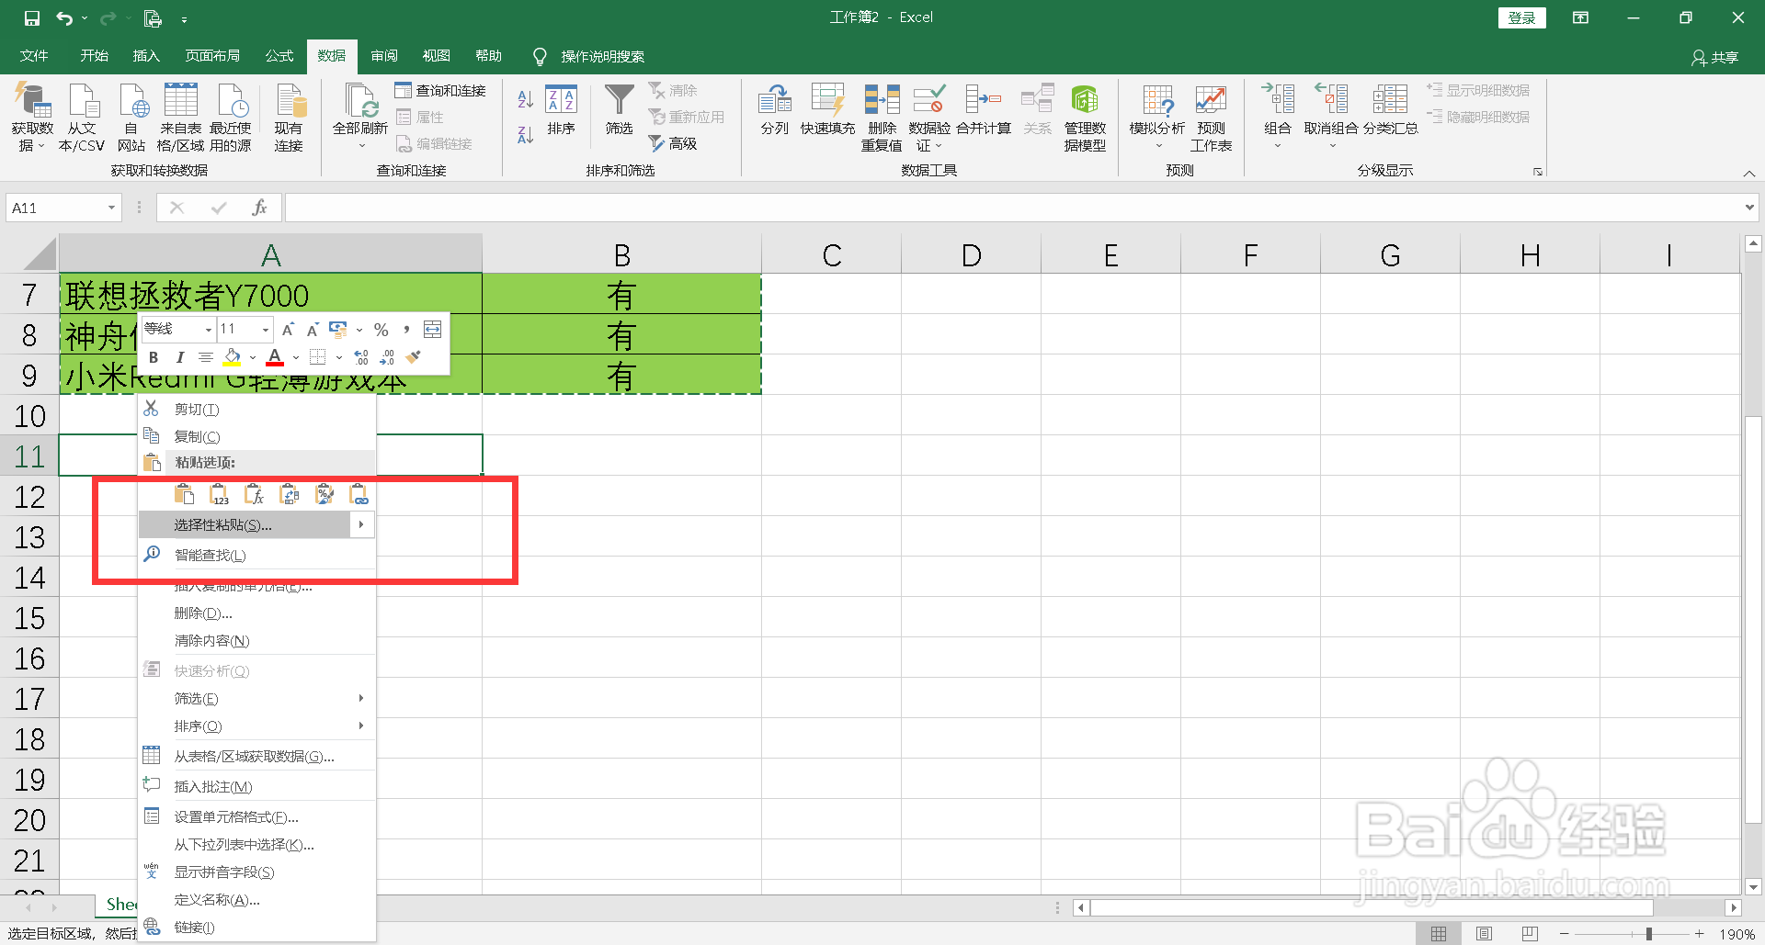Click Paste Values (123) icon
1765x945 pixels.
pyautogui.click(x=219, y=494)
